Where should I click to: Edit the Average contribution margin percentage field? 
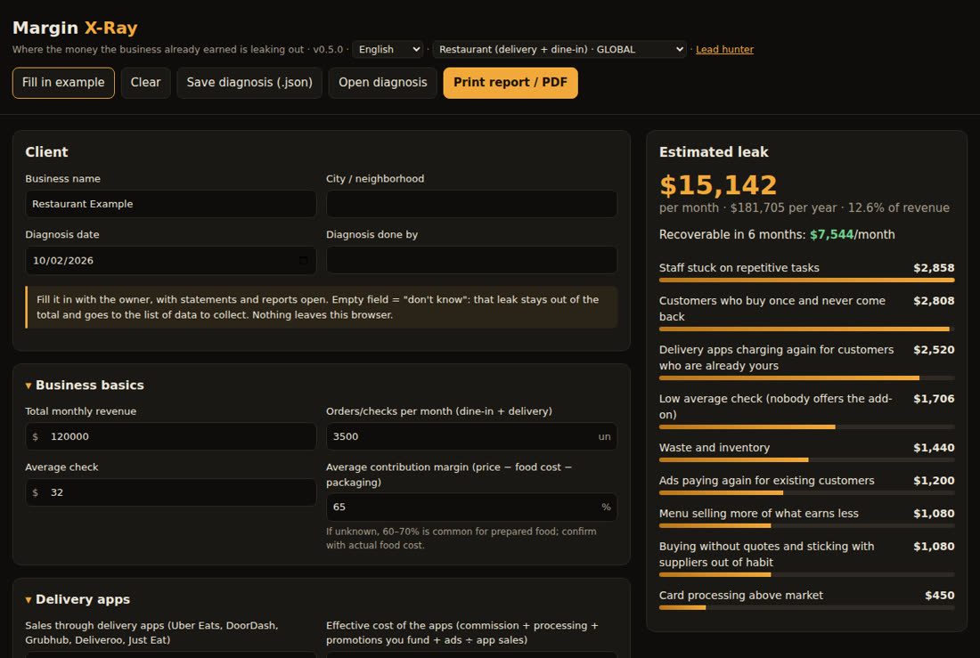471,507
